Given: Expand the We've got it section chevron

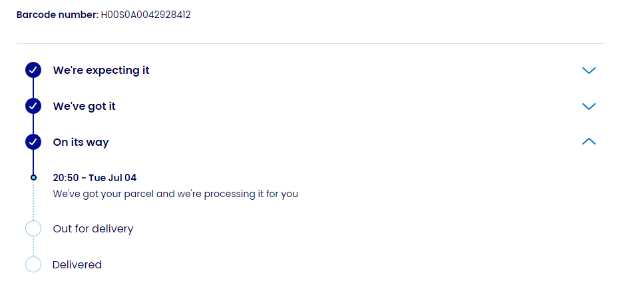Looking at the screenshot, I should point(588,106).
